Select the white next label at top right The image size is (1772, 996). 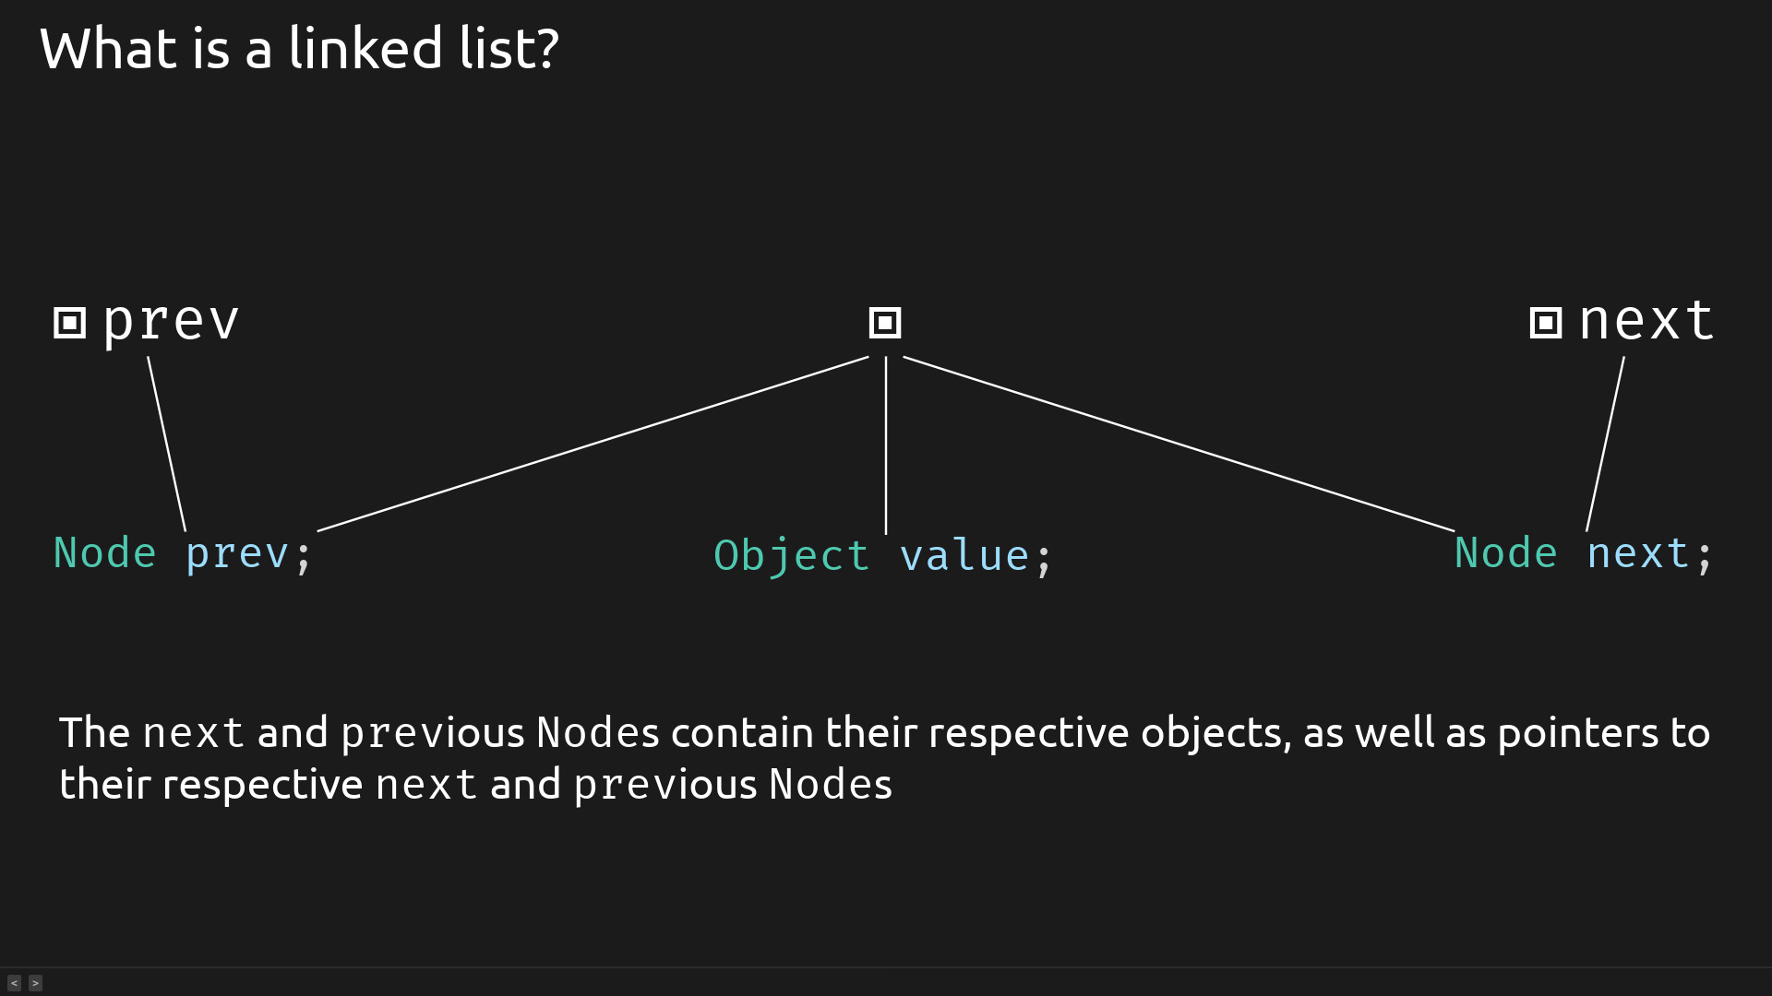pos(1646,321)
